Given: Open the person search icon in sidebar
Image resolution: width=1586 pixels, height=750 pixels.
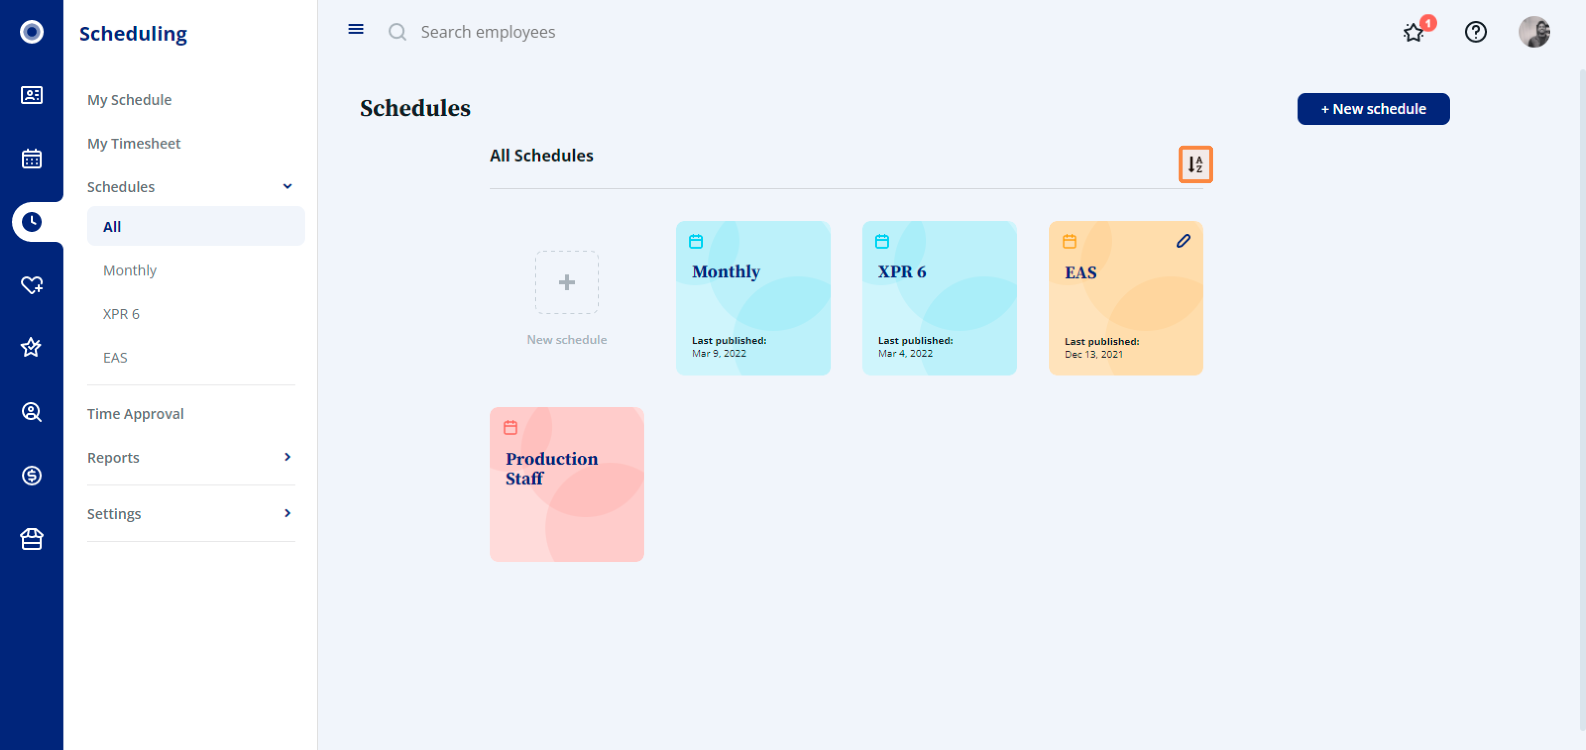Looking at the screenshot, I should click(x=31, y=412).
